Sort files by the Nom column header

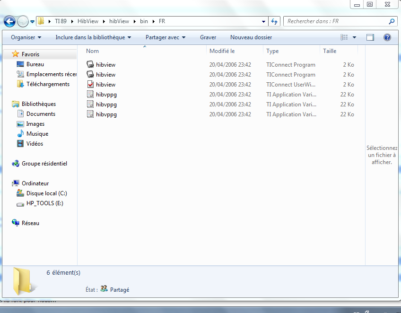click(x=93, y=51)
